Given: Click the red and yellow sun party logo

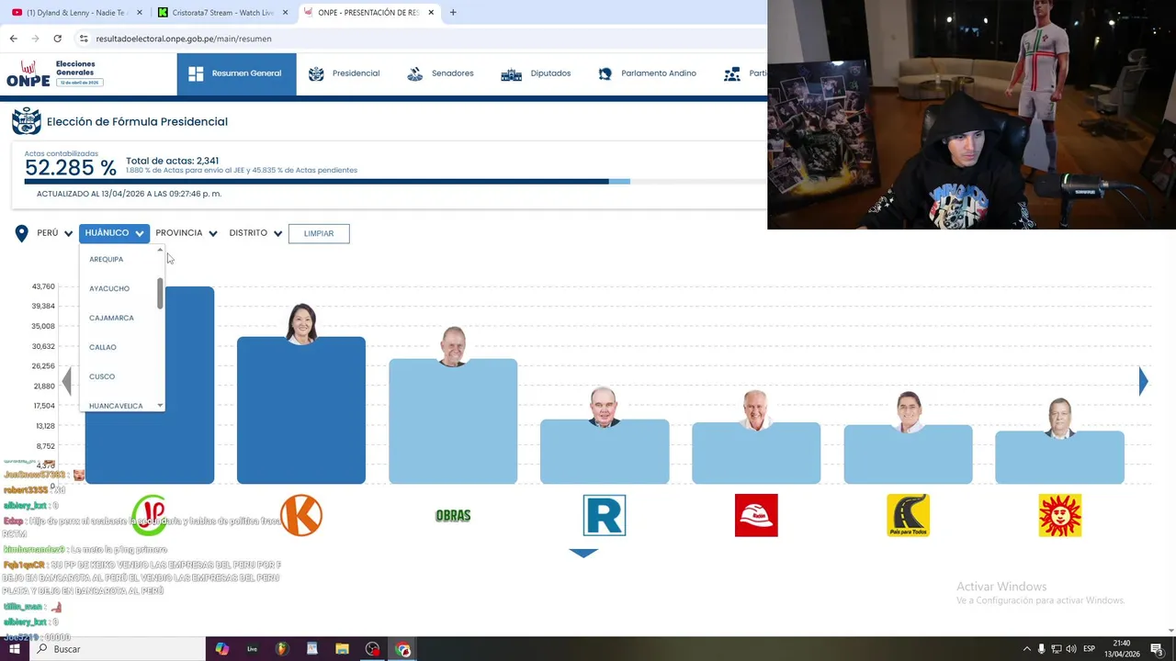Looking at the screenshot, I should tap(1059, 515).
